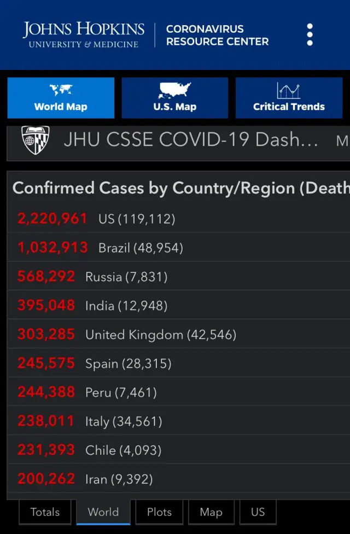The height and width of the screenshot is (534, 350).
Task: Click the Critical Trends chart icon
Action: point(288,91)
